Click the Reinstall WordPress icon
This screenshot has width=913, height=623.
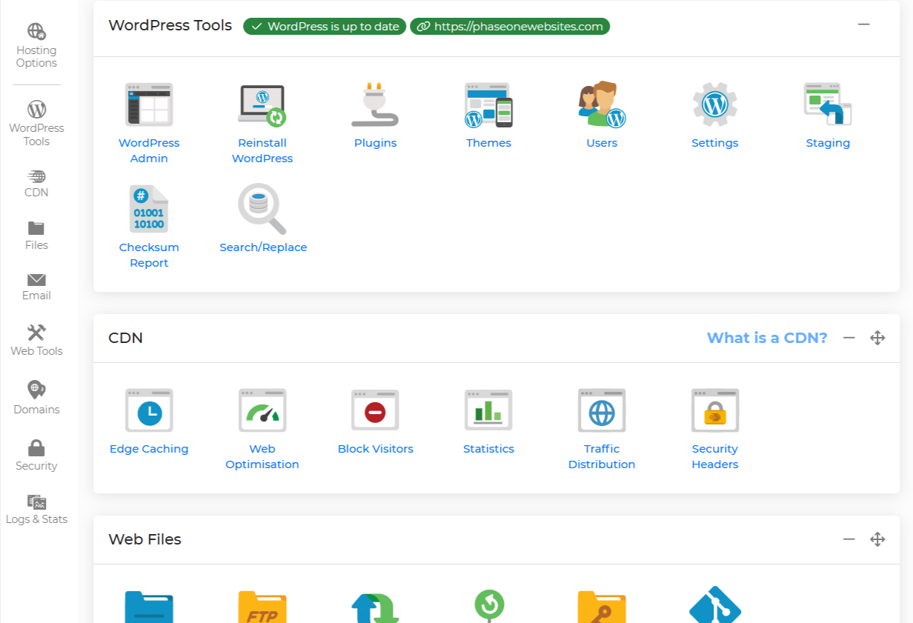[x=262, y=105]
